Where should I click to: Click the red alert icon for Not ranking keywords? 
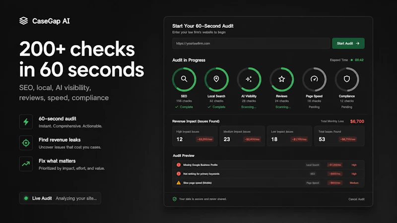click(179, 174)
